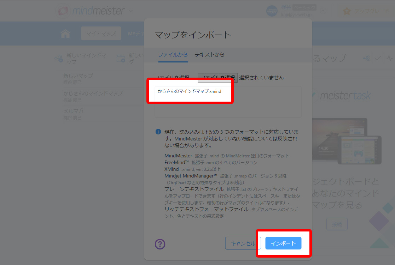Click the filename field showing かじさんのマインドマップ.xmind
395x265 pixels.
tap(190, 91)
